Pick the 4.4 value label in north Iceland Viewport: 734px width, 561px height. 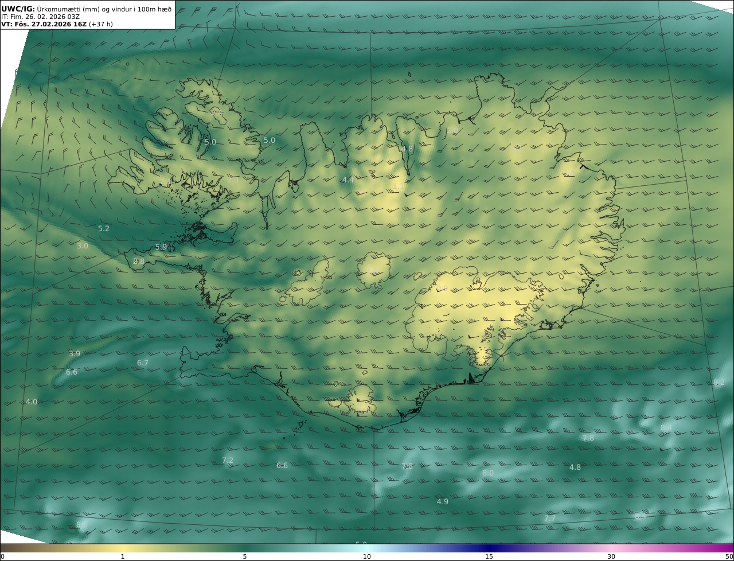pos(348,180)
